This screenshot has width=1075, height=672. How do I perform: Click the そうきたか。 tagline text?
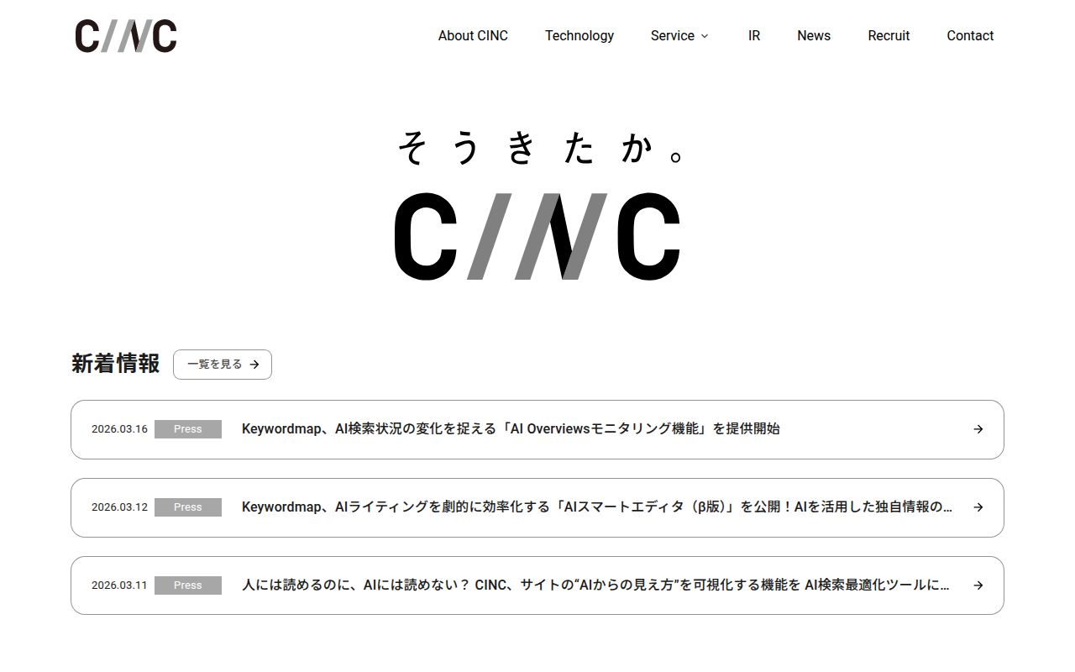542,148
